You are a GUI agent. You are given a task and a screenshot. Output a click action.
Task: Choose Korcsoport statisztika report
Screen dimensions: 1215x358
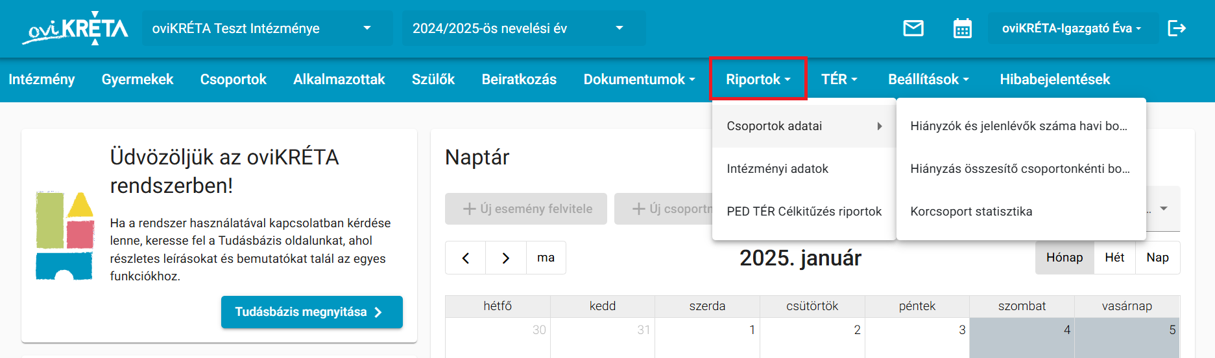point(1021,212)
